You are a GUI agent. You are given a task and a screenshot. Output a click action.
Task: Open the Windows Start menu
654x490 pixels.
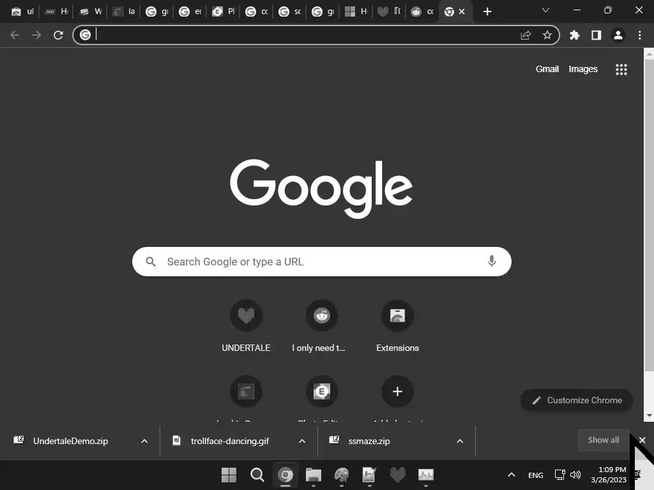(x=229, y=475)
